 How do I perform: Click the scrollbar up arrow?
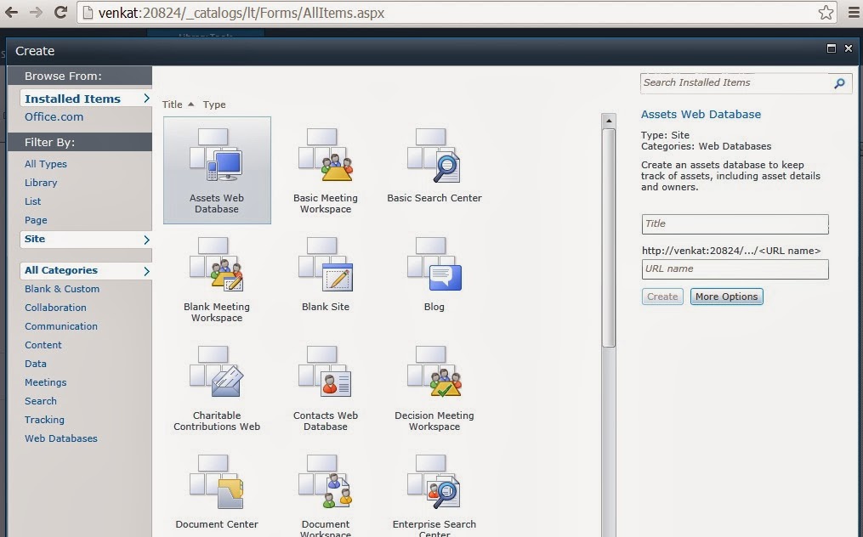pyautogui.click(x=608, y=121)
